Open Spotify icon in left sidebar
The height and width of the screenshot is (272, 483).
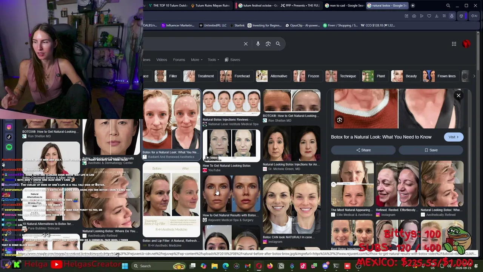pyautogui.click(x=9, y=147)
